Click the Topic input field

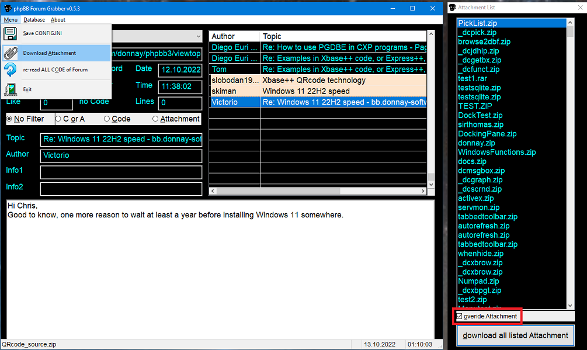point(121,139)
